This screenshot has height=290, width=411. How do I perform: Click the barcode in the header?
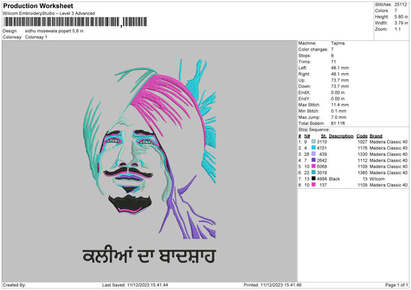click(75, 22)
